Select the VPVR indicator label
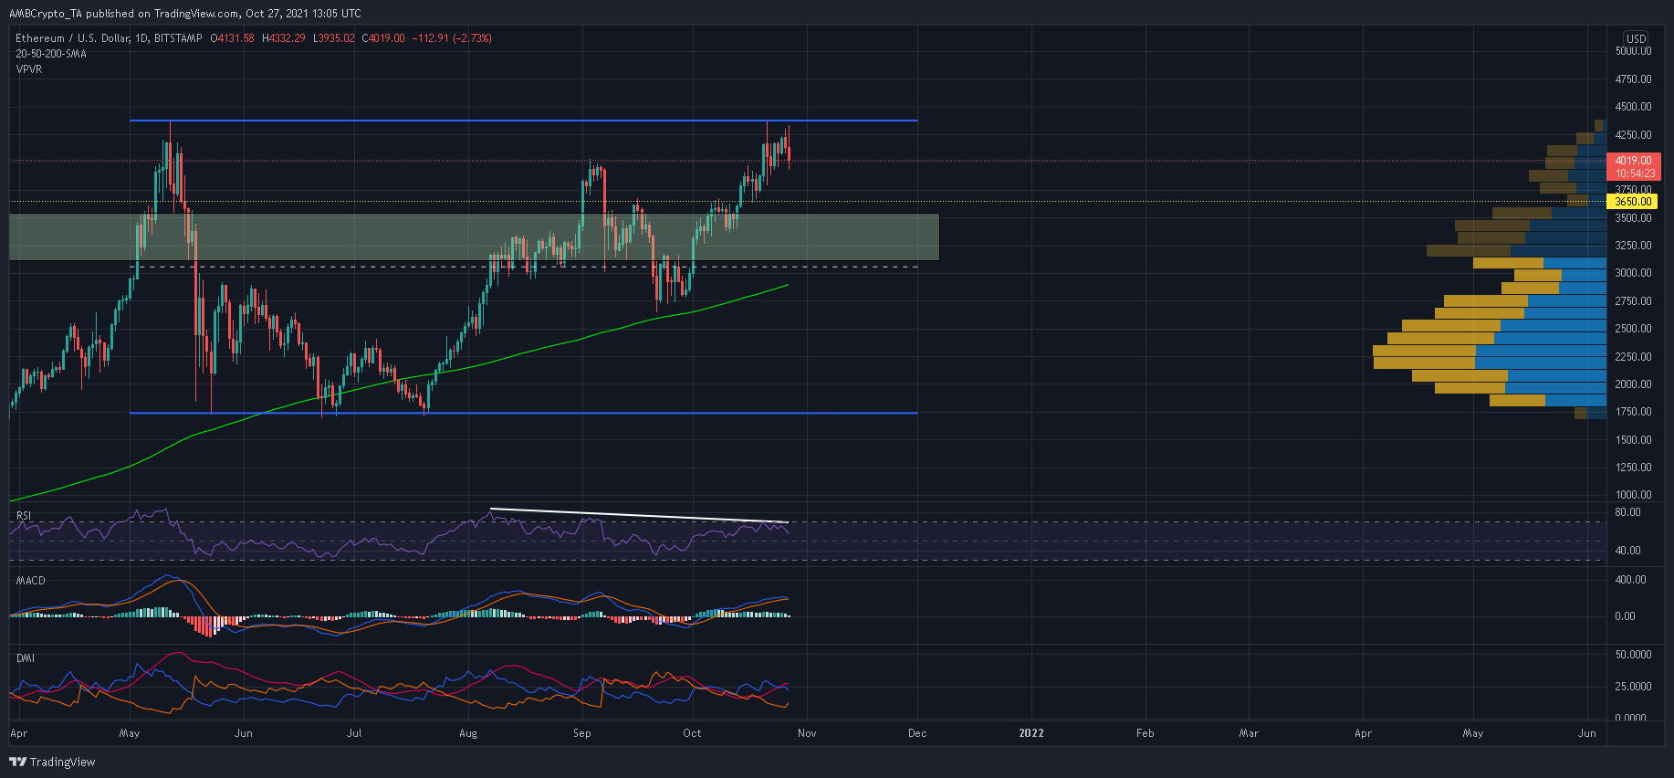 coord(29,69)
